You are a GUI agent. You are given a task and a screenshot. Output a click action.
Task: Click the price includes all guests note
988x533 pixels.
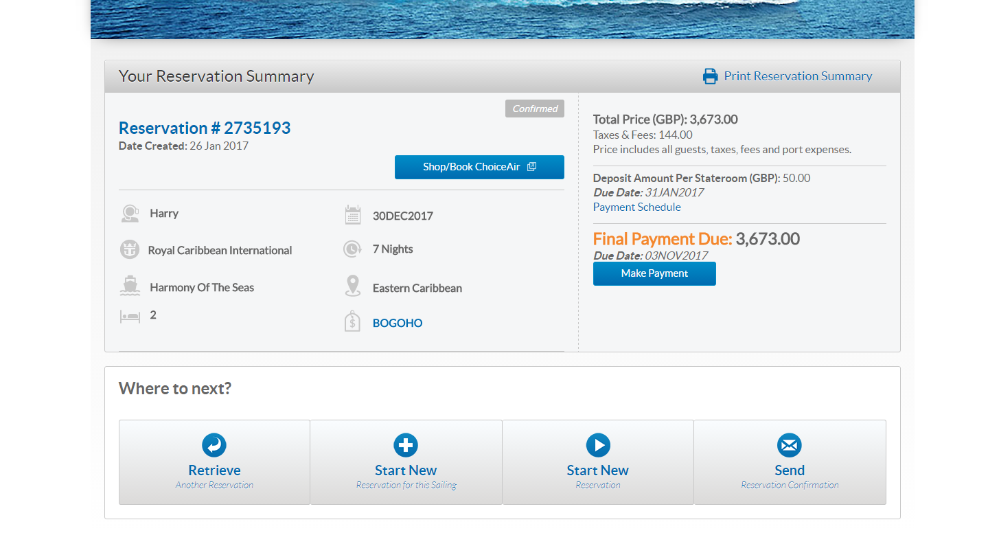[722, 149]
